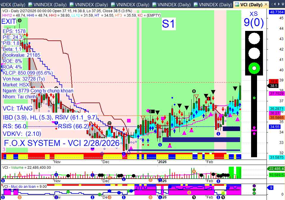Viewport: 285px width, 200px height.
Task: Click the VCI: TĂNG trend label
Action: point(18,108)
